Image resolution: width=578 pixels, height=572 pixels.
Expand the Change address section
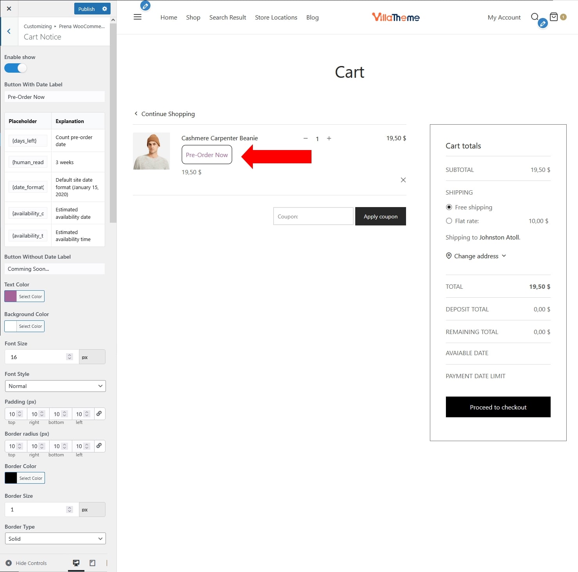click(x=476, y=256)
